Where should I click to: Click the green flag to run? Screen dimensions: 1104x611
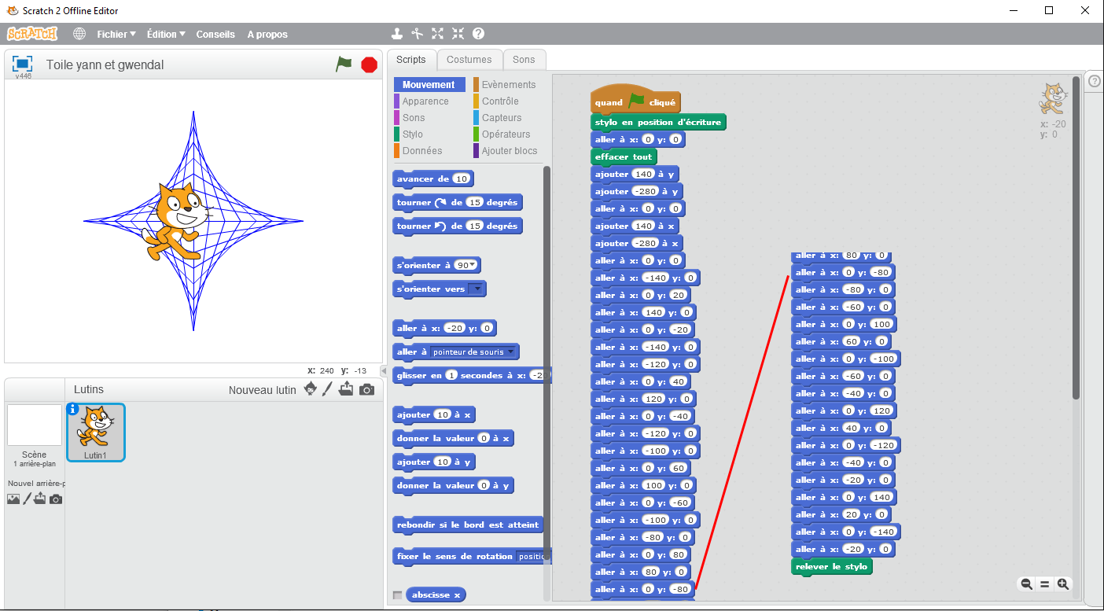(x=344, y=64)
